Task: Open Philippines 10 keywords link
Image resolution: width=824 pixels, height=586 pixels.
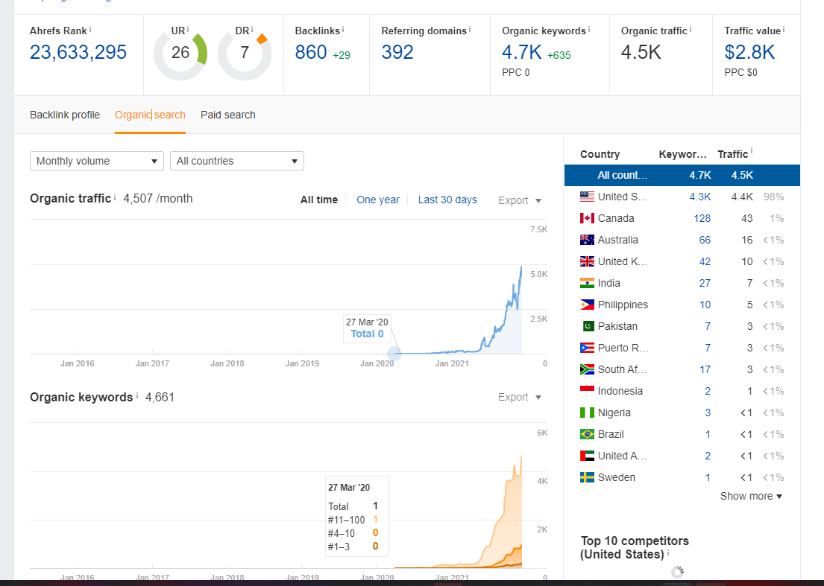Action: (705, 305)
